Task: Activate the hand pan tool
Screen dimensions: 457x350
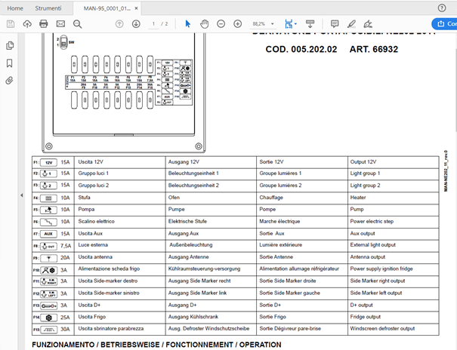Action: coord(204,24)
